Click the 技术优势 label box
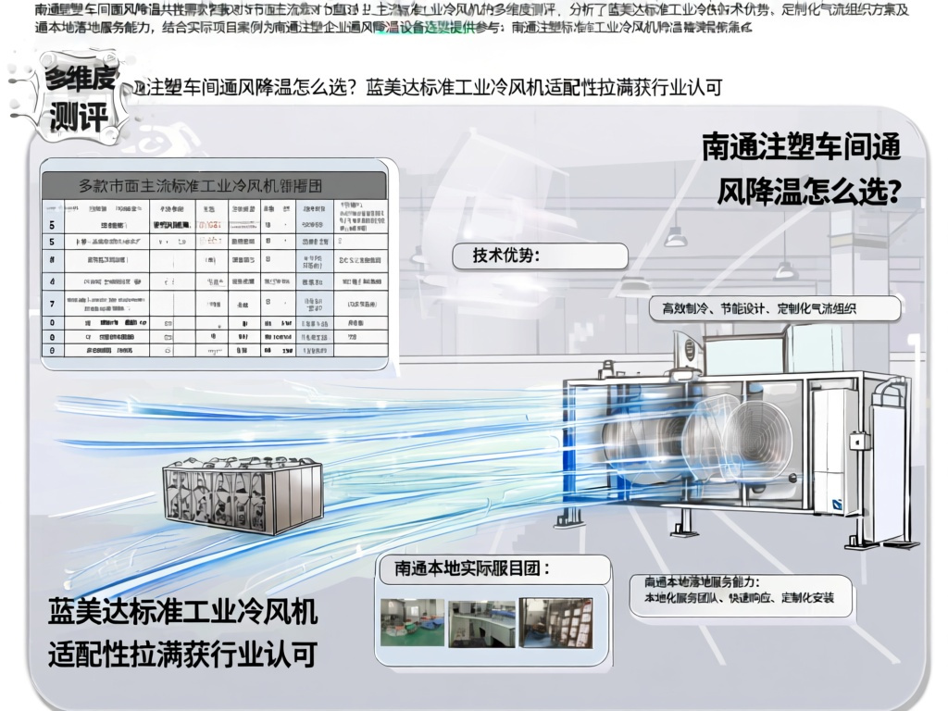 [x=541, y=256]
